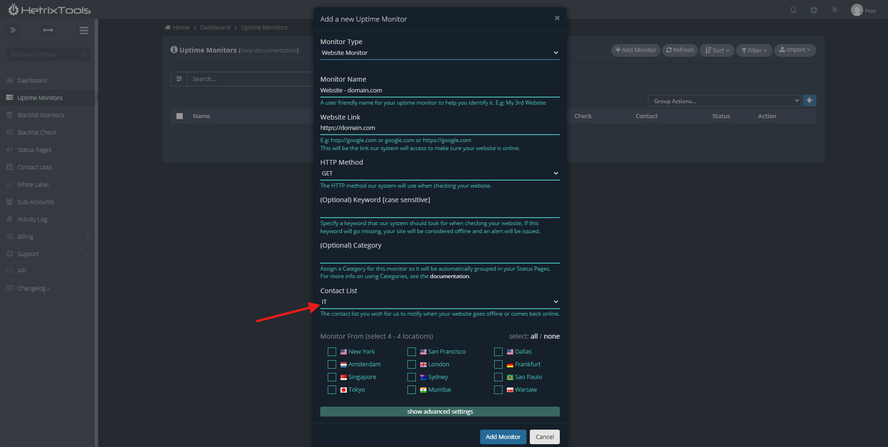Open the Monitor Type dropdown

click(439, 53)
